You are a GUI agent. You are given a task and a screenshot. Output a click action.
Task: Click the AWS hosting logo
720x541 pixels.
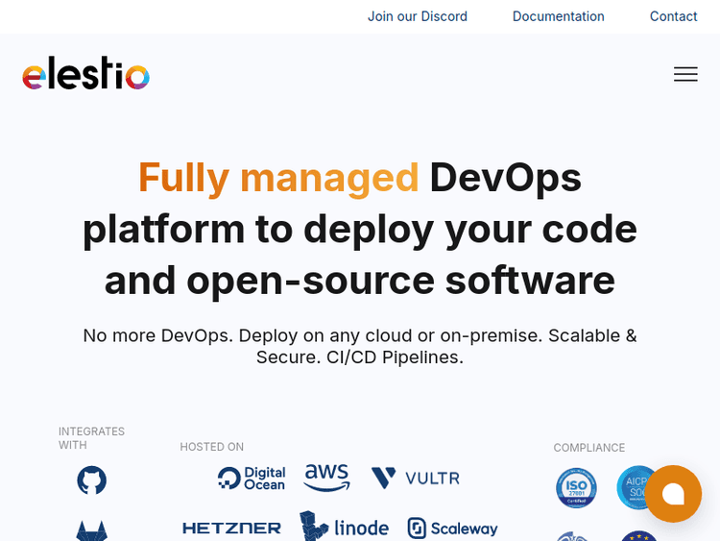click(x=326, y=478)
